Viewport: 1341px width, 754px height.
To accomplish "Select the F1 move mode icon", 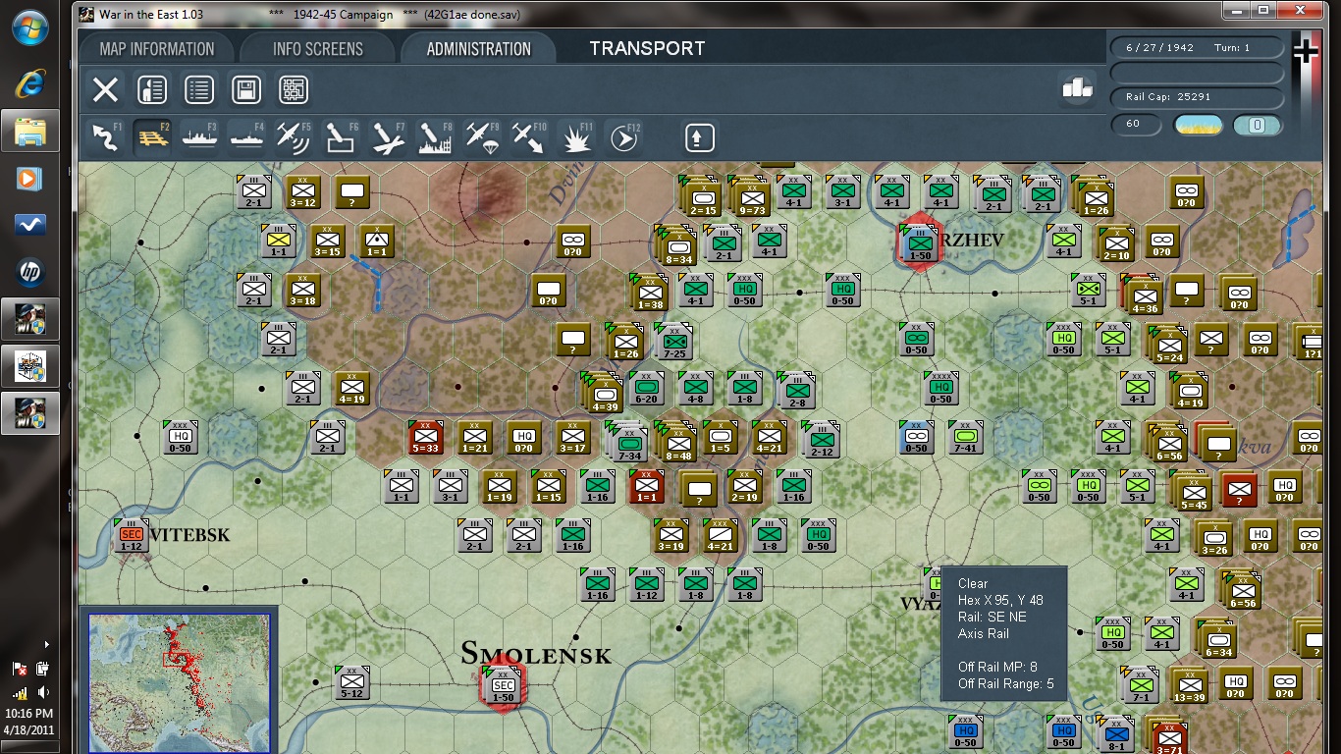I will pyautogui.click(x=106, y=137).
